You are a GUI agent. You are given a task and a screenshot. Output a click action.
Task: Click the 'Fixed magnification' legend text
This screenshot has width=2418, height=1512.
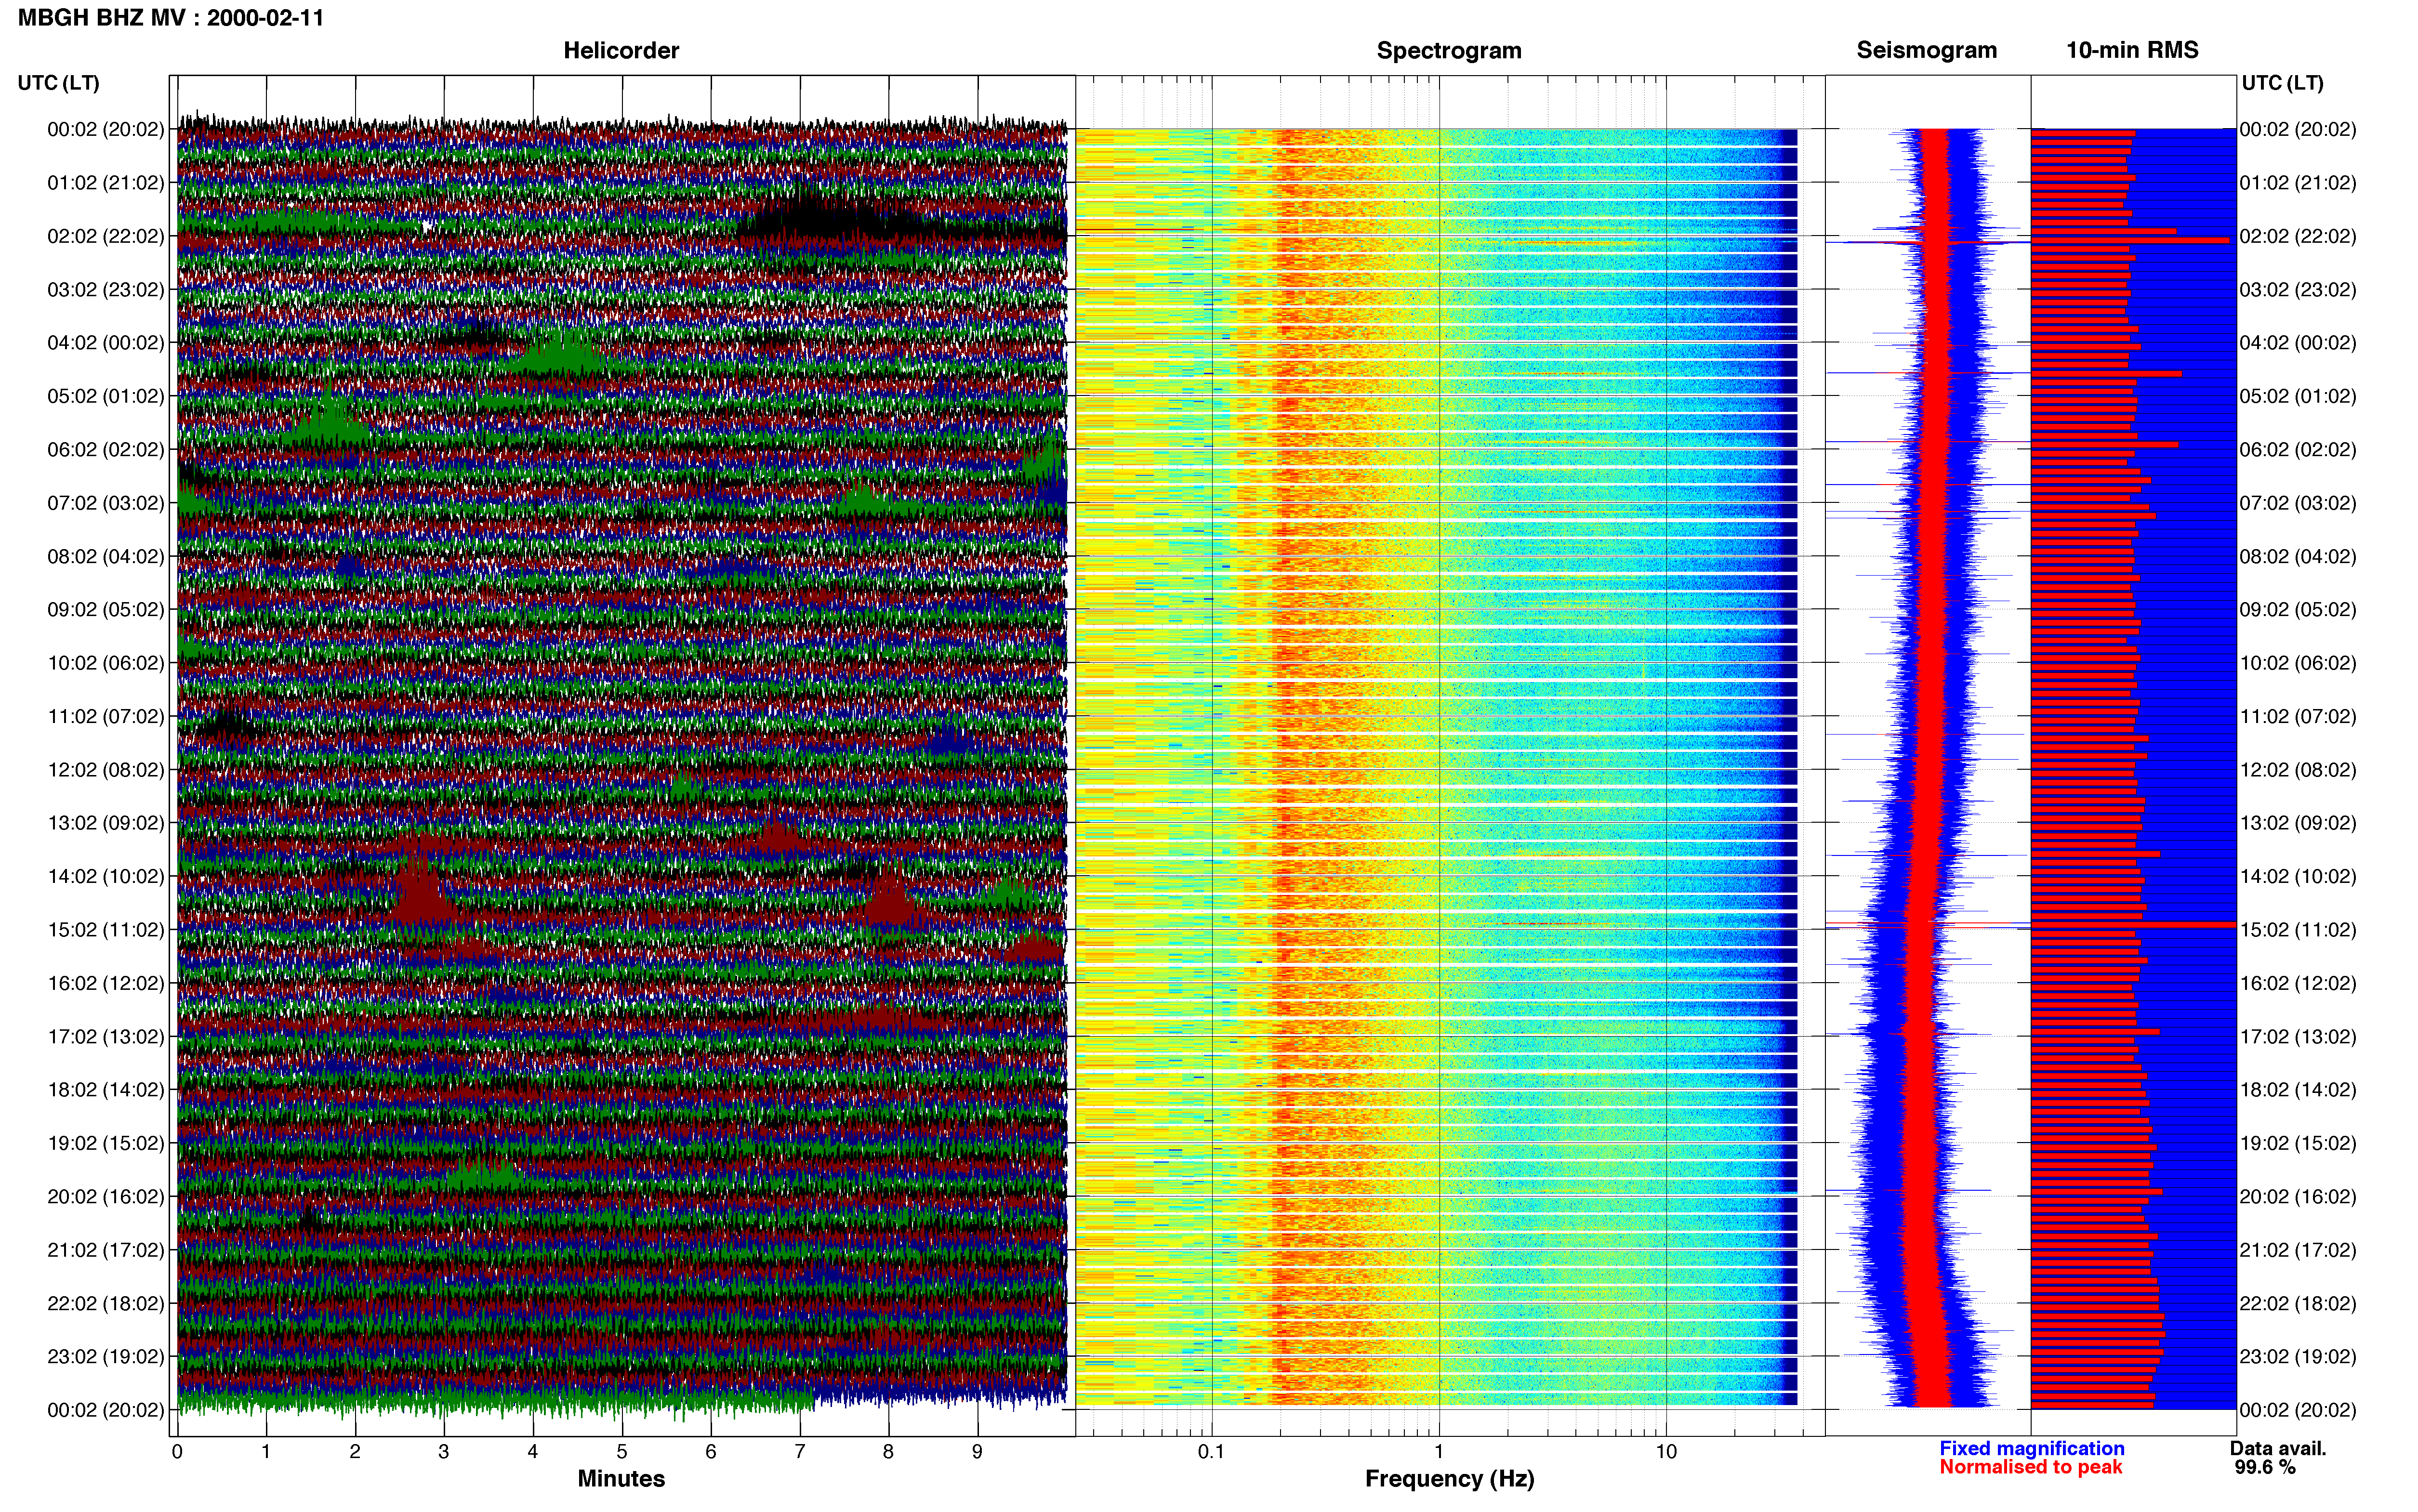coord(2032,1449)
